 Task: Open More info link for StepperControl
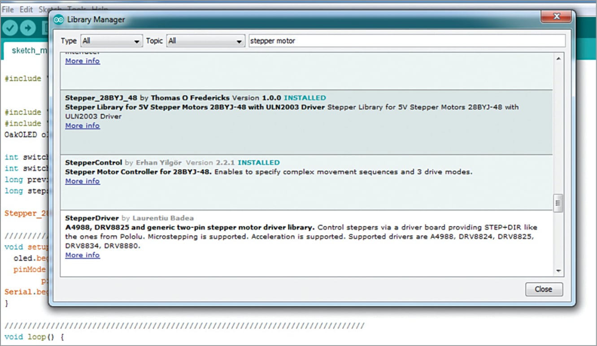[x=83, y=182]
